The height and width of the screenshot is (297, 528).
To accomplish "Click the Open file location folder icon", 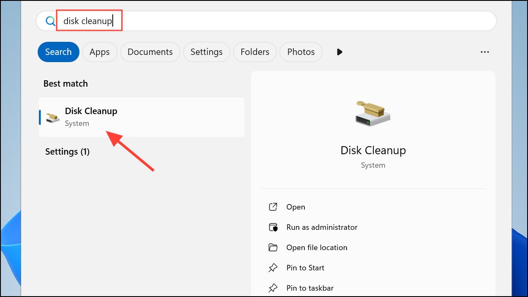I will [x=273, y=248].
